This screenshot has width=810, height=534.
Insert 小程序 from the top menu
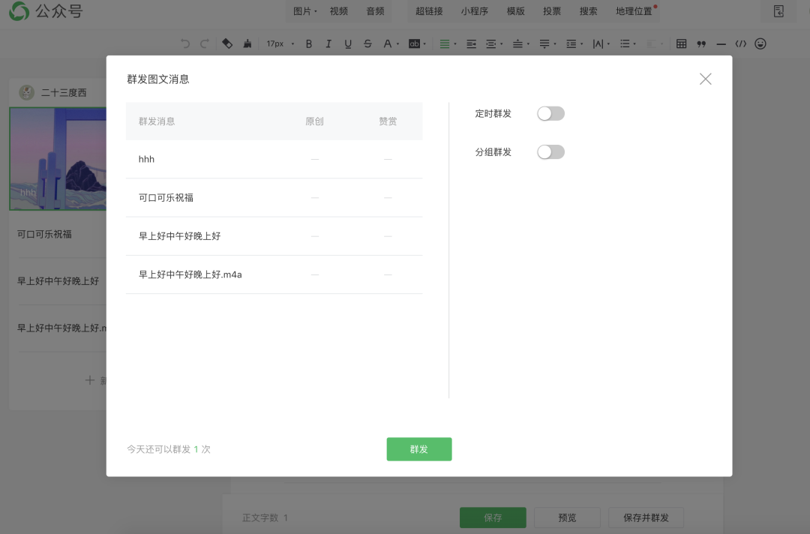coord(475,10)
